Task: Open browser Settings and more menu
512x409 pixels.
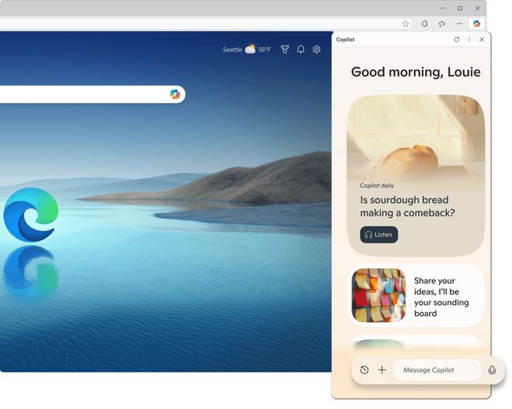Action: (x=459, y=24)
